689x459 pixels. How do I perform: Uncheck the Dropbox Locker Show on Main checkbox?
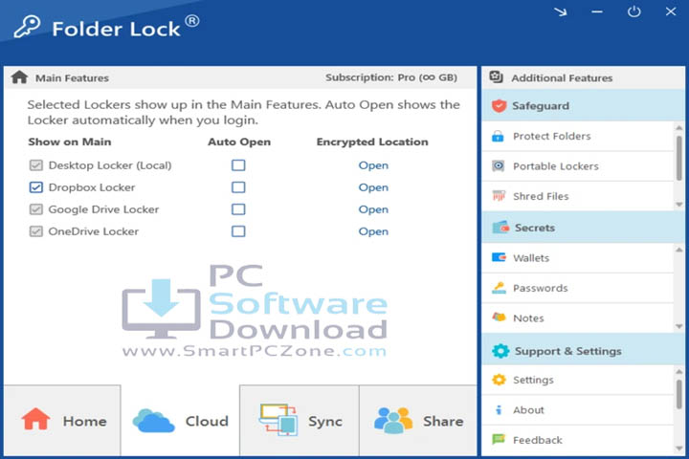(36, 187)
